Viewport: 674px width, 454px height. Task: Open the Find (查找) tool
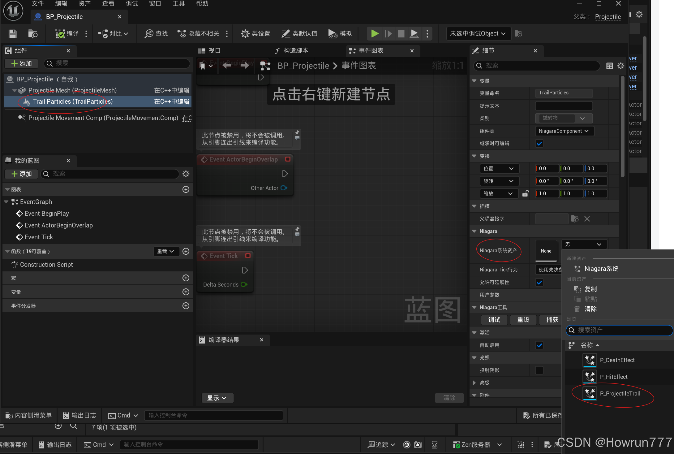coord(156,34)
